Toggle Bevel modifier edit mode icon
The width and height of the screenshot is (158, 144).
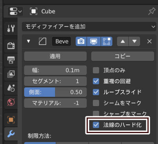[x=107, y=41]
